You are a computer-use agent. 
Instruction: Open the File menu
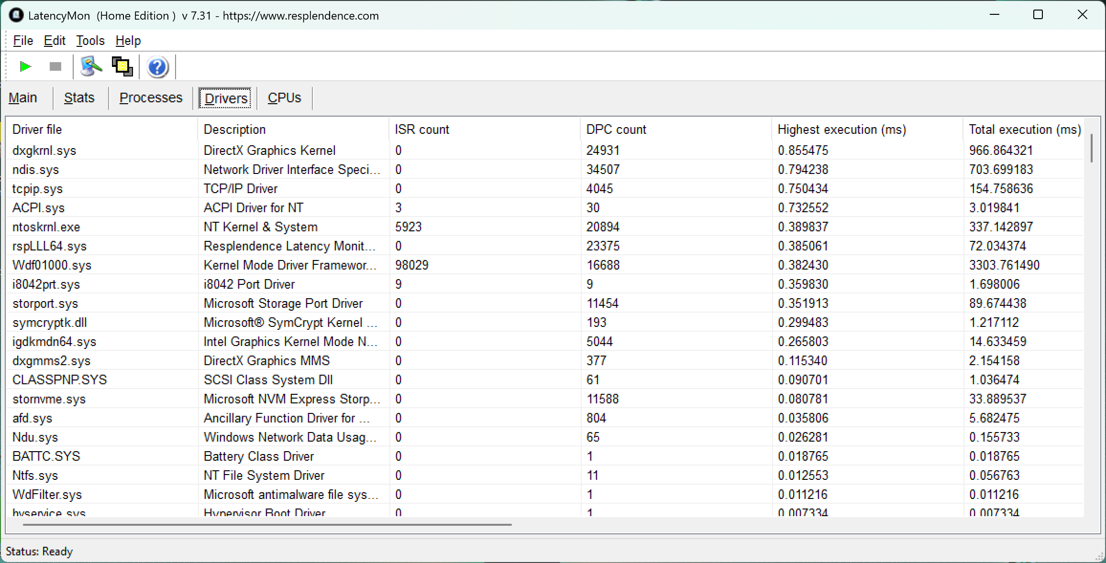tap(23, 41)
